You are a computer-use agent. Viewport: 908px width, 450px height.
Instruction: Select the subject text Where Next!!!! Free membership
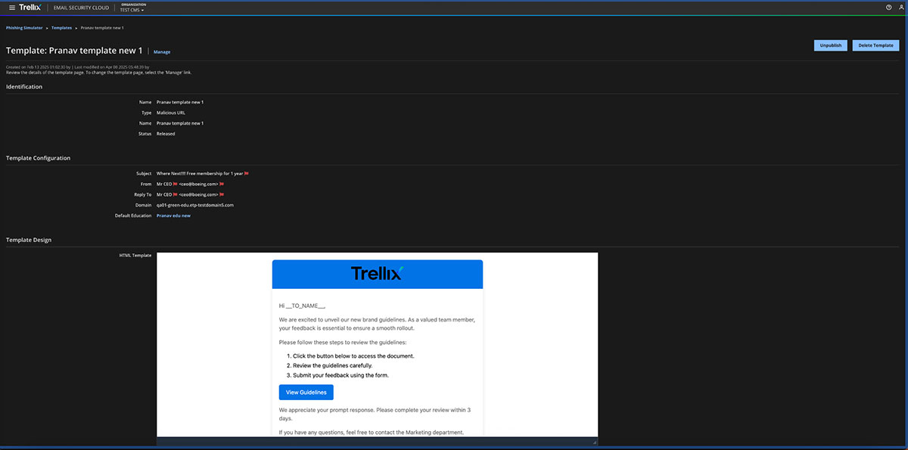click(200, 173)
